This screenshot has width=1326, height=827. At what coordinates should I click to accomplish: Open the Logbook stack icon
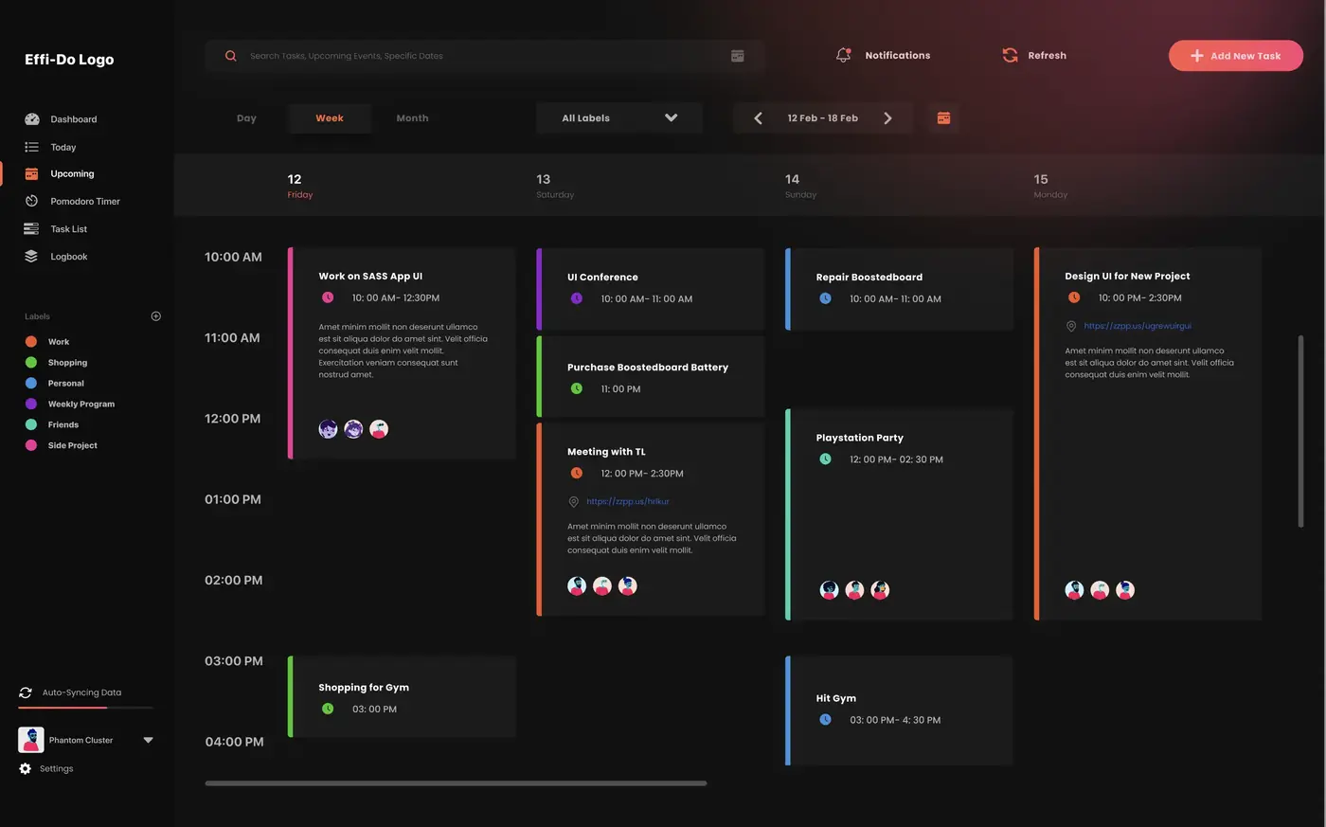(x=31, y=256)
